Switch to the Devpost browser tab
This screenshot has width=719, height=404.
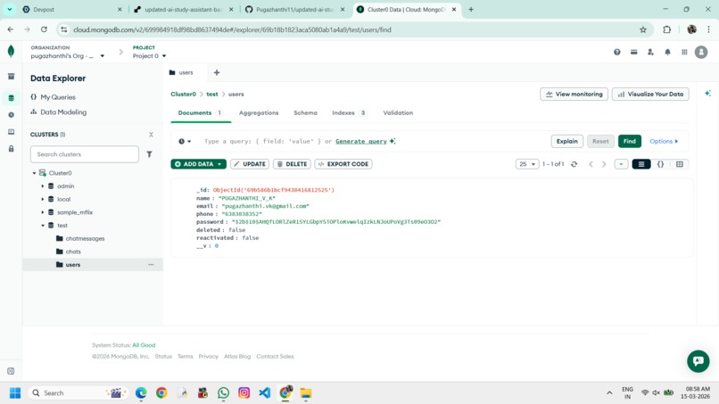[x=72, y=9]
